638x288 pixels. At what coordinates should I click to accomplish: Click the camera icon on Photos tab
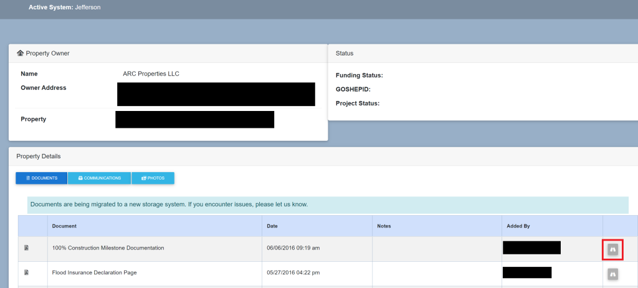(x=144, y=178)
